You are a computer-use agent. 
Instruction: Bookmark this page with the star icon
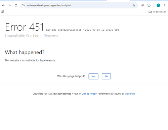(134, 5)
